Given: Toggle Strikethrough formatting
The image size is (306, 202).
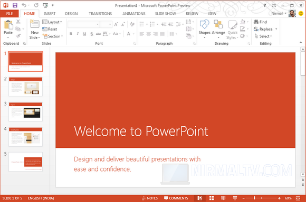Looking at the screenshot, I should [x=98, y=34].
